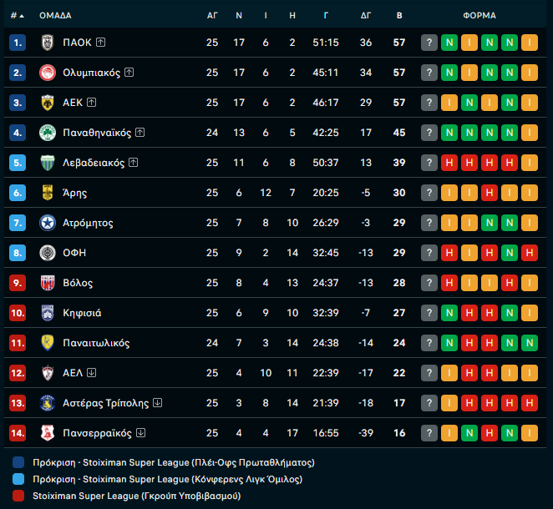Open the Αστέρας Τρίπολης team link
Screen dimensions: 553x509
tap(105, 403)
